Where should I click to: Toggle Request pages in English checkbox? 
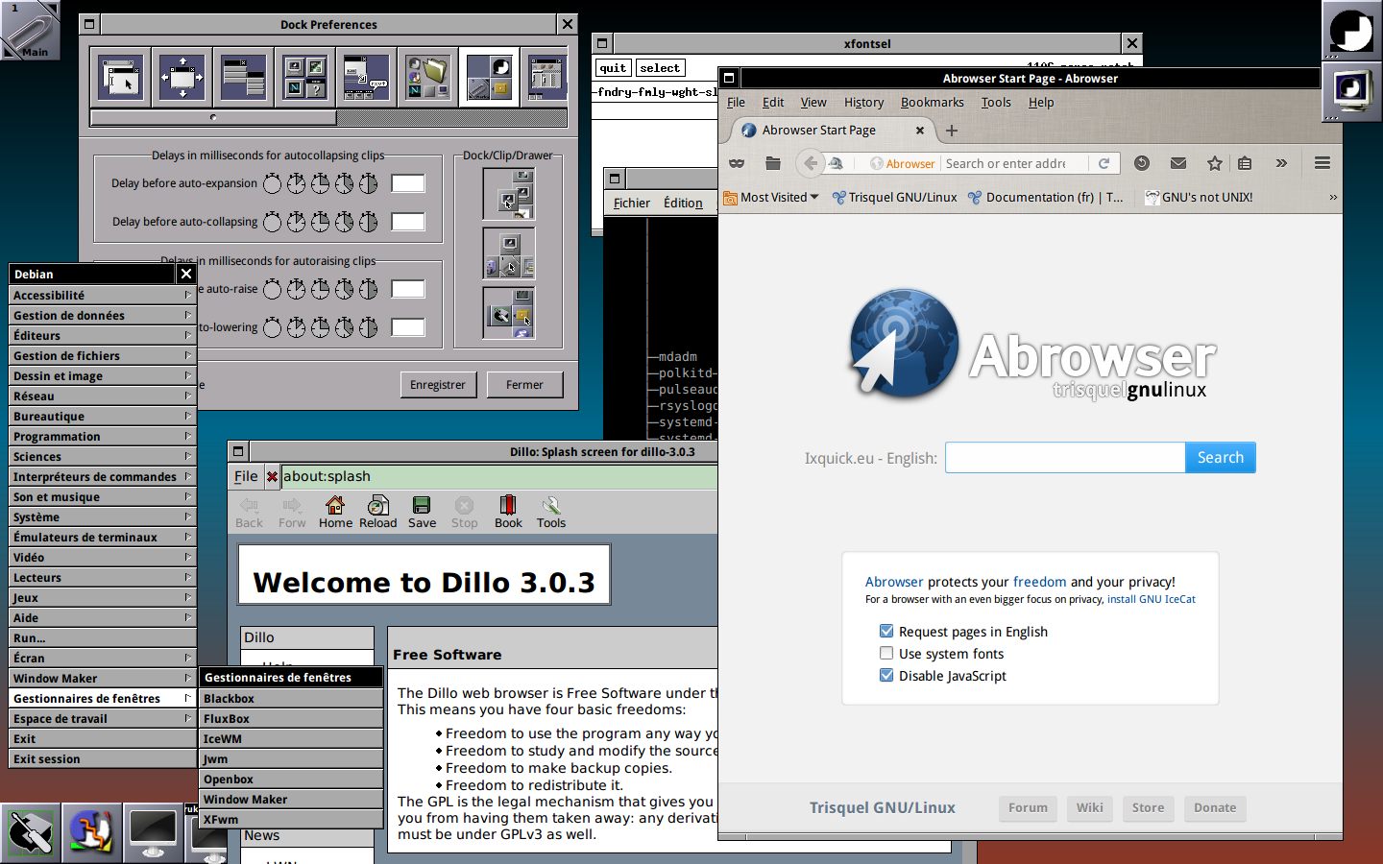(x=886, y=631)
